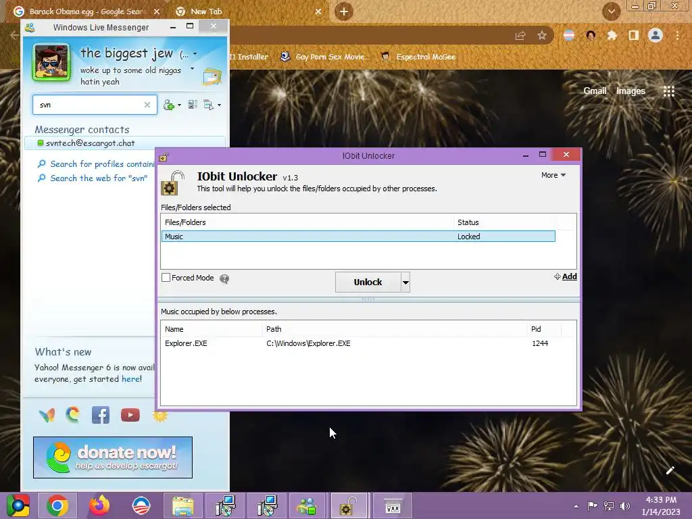Click the IObit Unlocker padlock logo icon
The height and width of the screenshot is (519, 692).
(172, 182)
